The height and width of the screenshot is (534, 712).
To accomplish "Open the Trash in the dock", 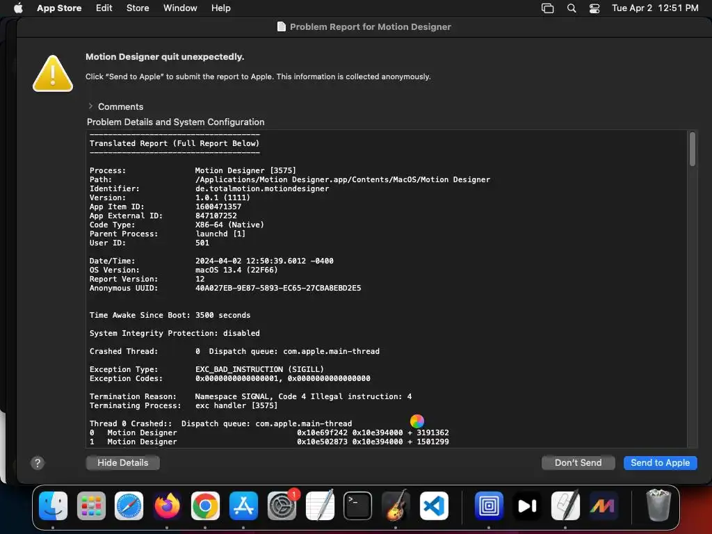I will tap(658, 505).
